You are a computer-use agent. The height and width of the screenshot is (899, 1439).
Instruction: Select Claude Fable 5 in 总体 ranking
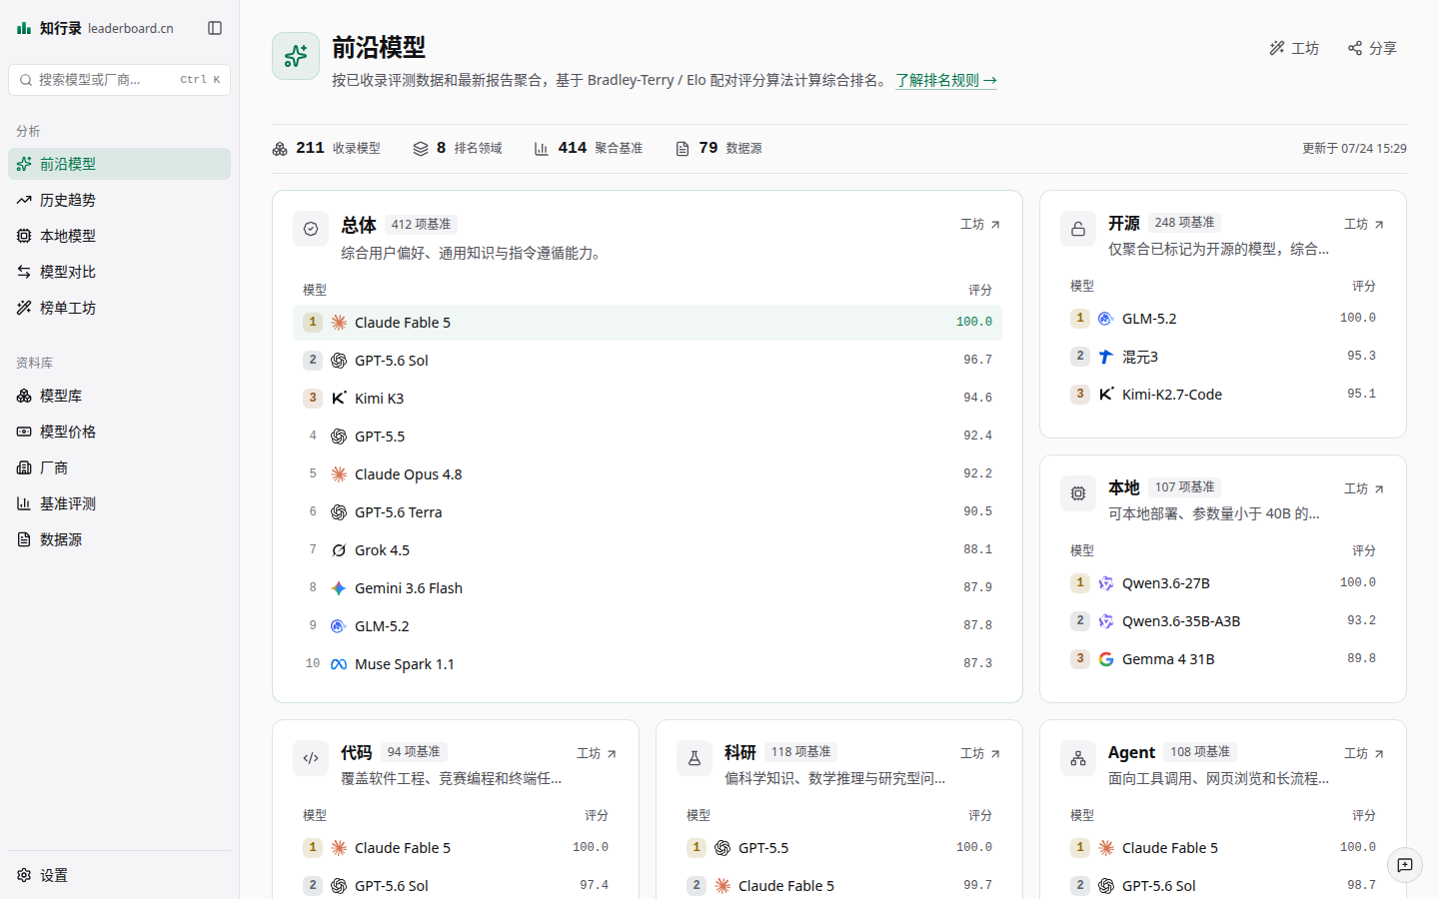tap(648, 323)
